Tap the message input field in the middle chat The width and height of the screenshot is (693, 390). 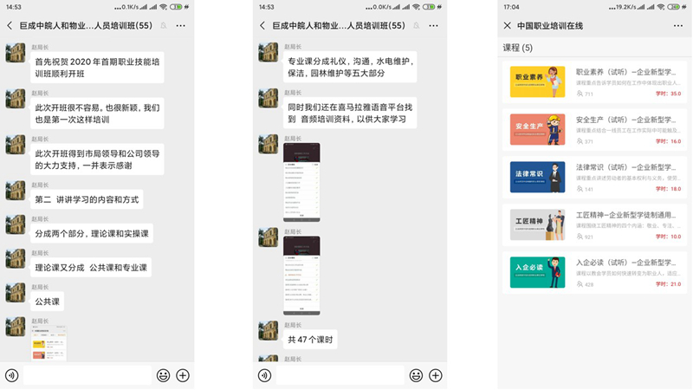click(x=340, y=375)
